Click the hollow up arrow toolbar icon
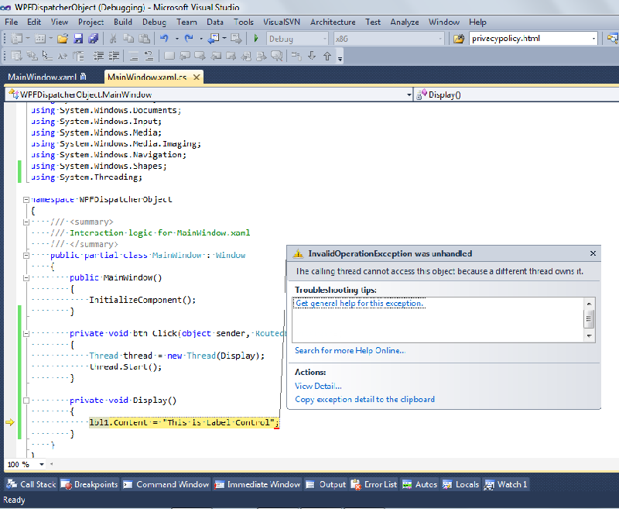Screen dimensions: 619x509 (327, 56)
